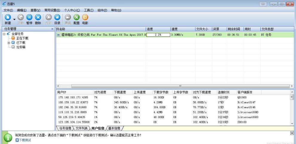Screen dimensions: 296x144
Task: Click the 对方下载速度 column header
Action: [205, 92]
